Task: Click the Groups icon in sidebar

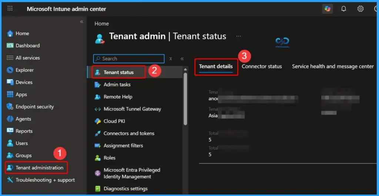Action: tap(10, 155)
